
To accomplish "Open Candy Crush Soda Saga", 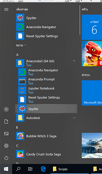I will pos(46,154).
